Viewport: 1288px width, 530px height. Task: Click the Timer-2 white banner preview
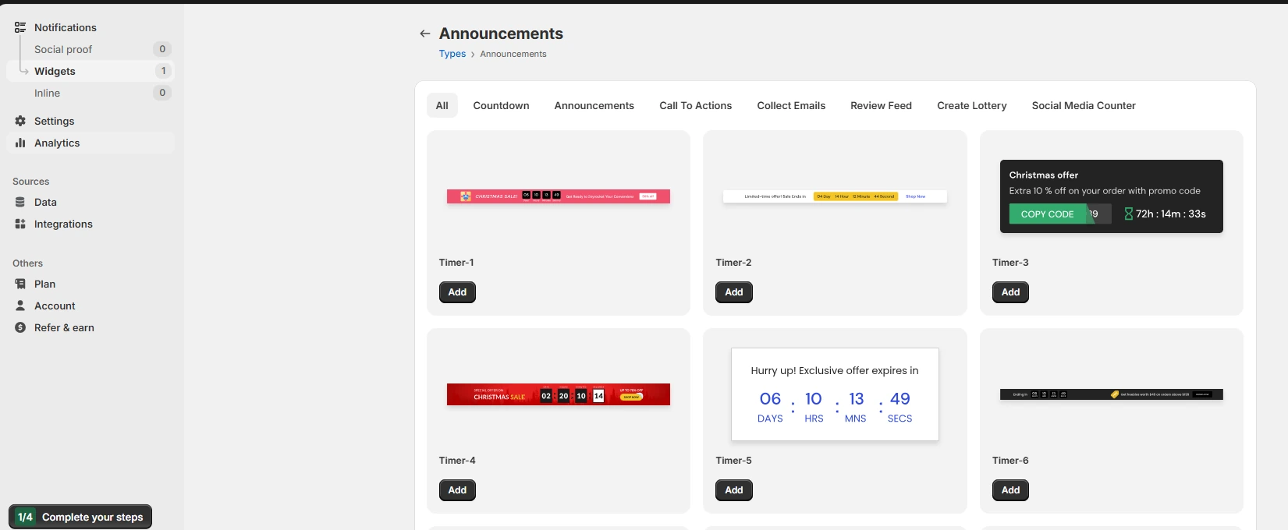(x=835, y=196)
